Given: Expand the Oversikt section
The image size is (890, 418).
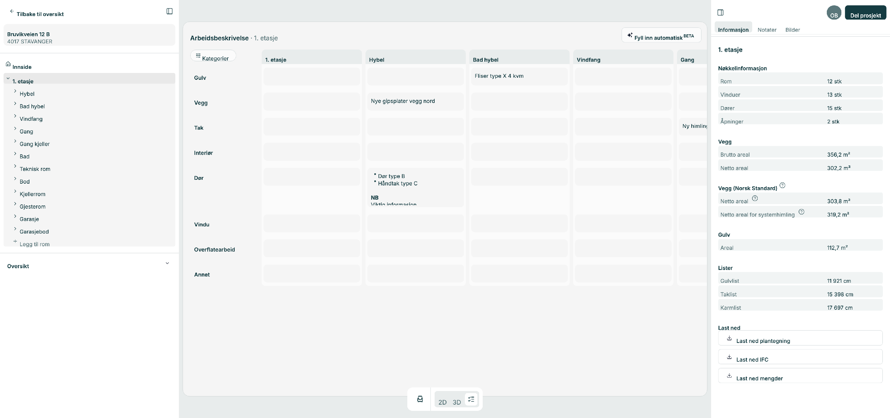Looking at the screenshot, I should point(167,263).
